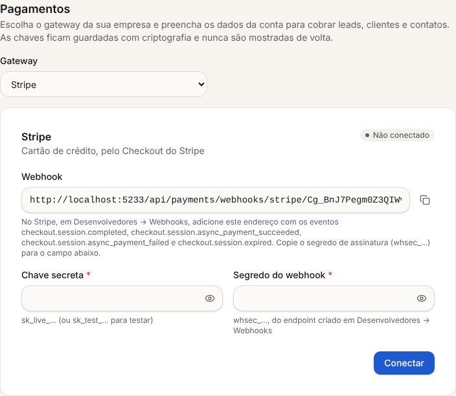
Task: Click the 'Escolha o gateway da sua empresa' description
Action: tap(225, 25)
